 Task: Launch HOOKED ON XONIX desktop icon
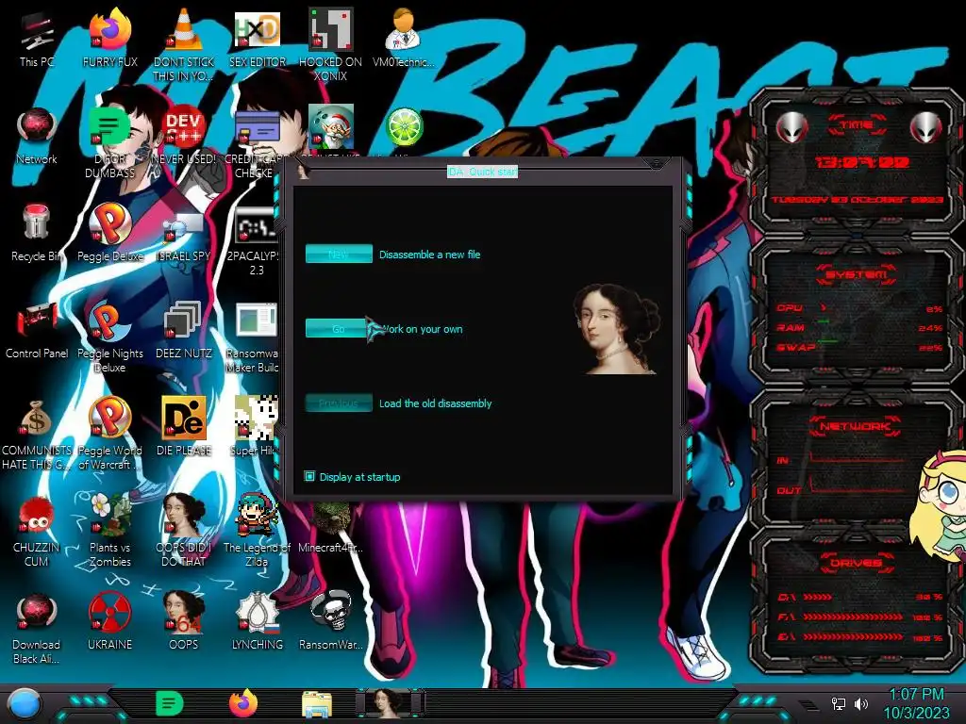[330, 44]
